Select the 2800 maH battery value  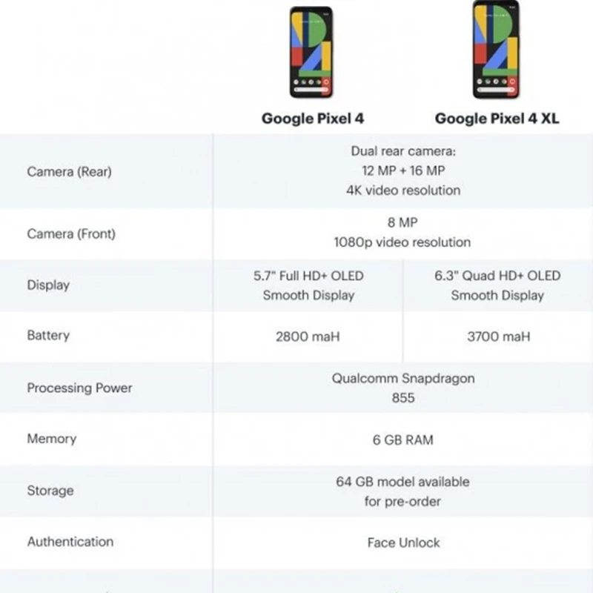pyautogui.click(x=308, y=337)
